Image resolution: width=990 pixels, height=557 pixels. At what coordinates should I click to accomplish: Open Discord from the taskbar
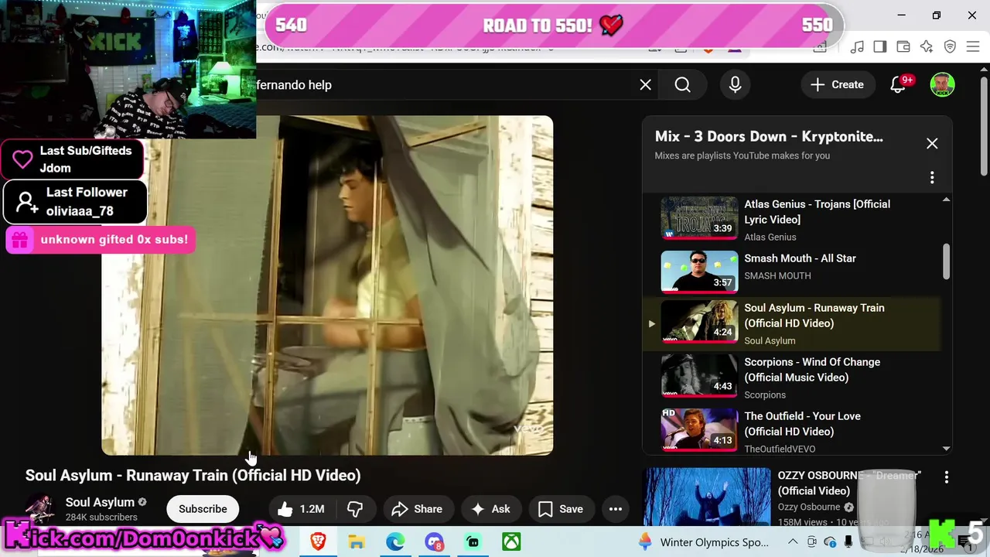pyautogui.click(x=434, y=542)
